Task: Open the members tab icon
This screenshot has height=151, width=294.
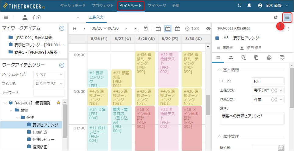Action: click(x=231, y=58)
